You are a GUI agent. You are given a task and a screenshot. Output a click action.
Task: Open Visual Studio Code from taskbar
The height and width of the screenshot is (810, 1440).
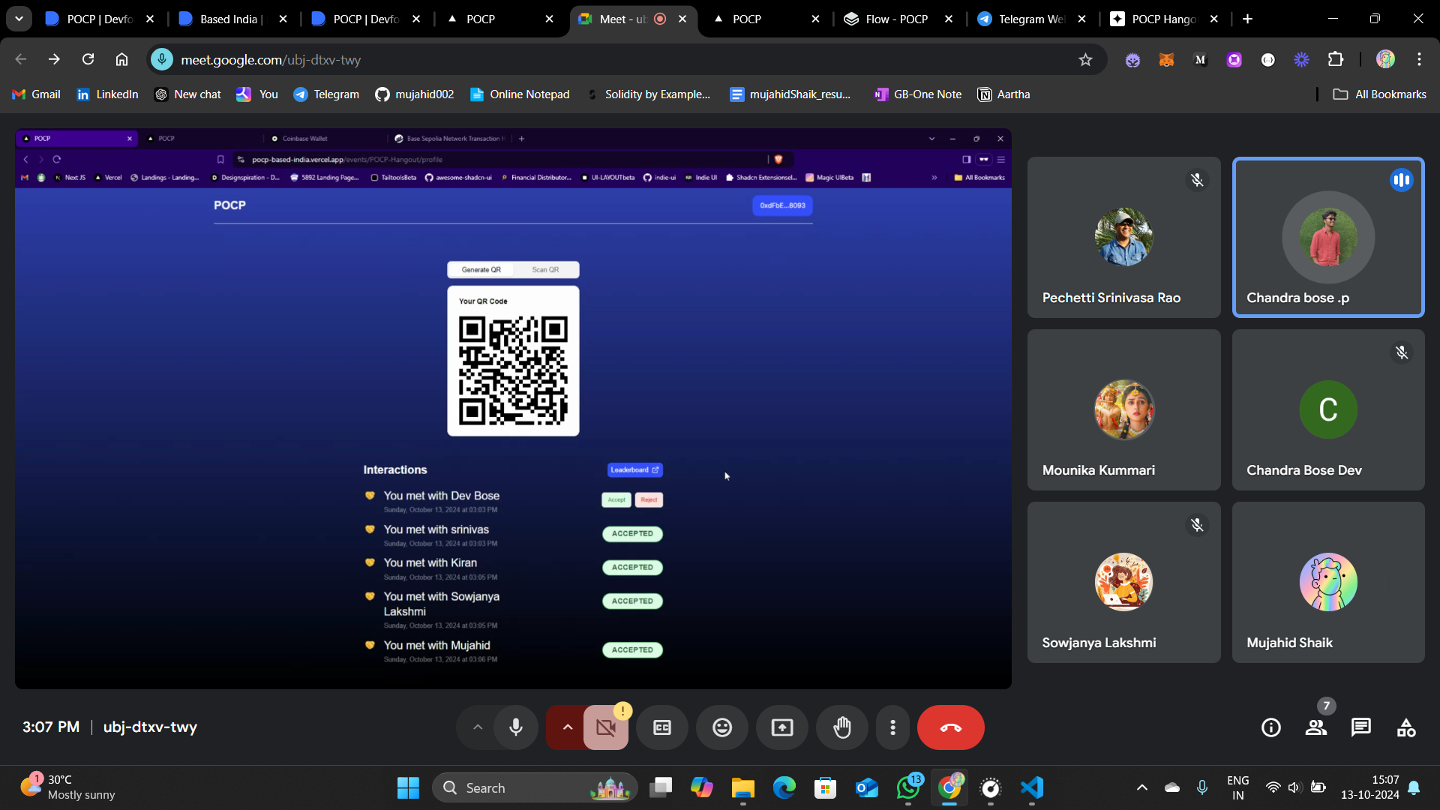[x=1032, y=788]
